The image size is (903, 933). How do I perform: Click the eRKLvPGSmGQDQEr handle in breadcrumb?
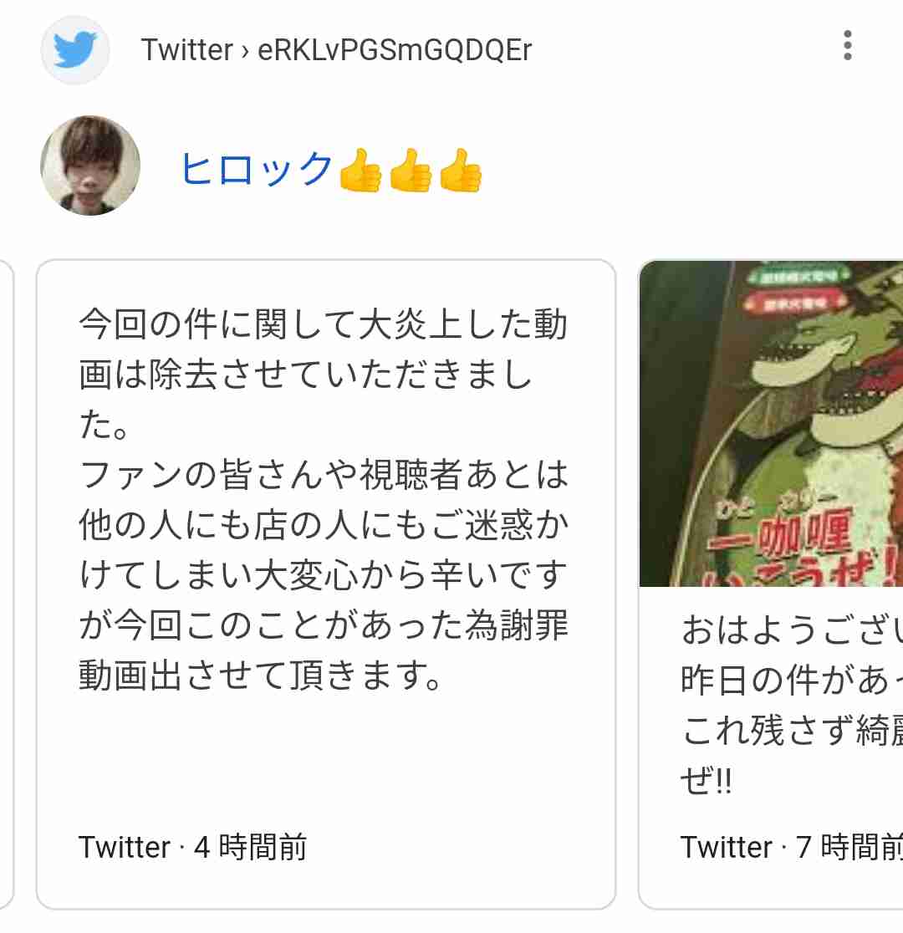click(x=394, y=50)
